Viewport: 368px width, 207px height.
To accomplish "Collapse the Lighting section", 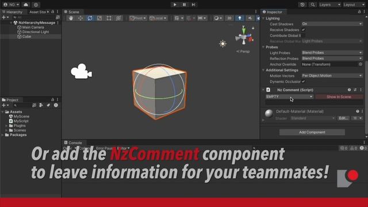I will (x=263, y=18).
